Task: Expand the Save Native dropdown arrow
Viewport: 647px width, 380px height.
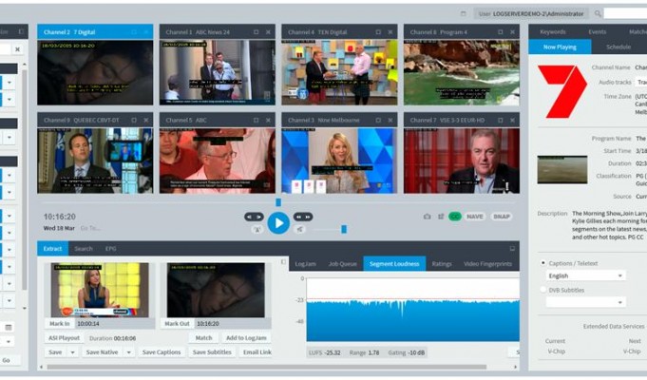Action: click(129, 351)
